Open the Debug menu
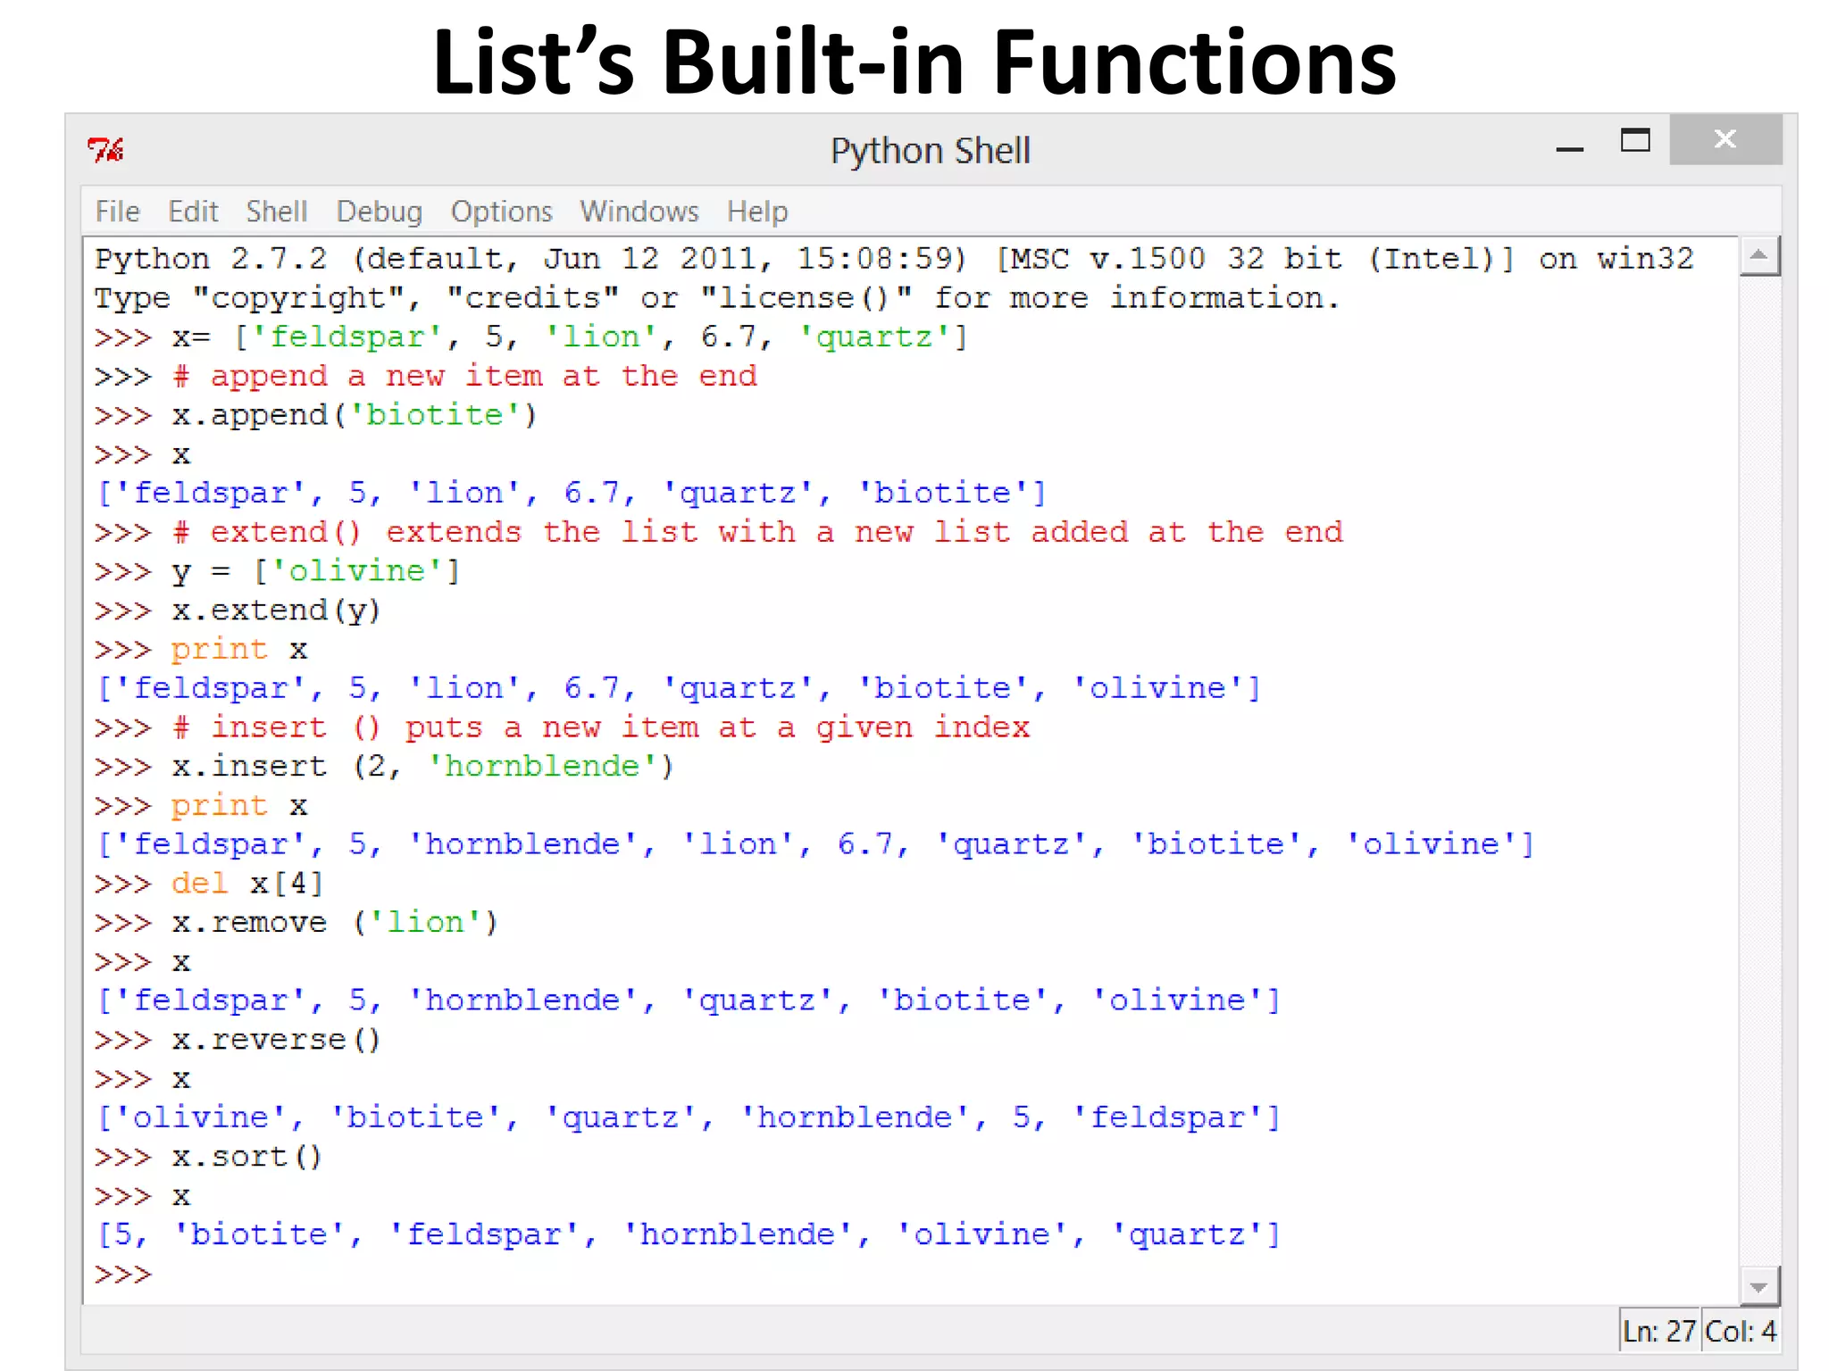The width and height of the screenshot is (1829, 1371). pos(379,212)
